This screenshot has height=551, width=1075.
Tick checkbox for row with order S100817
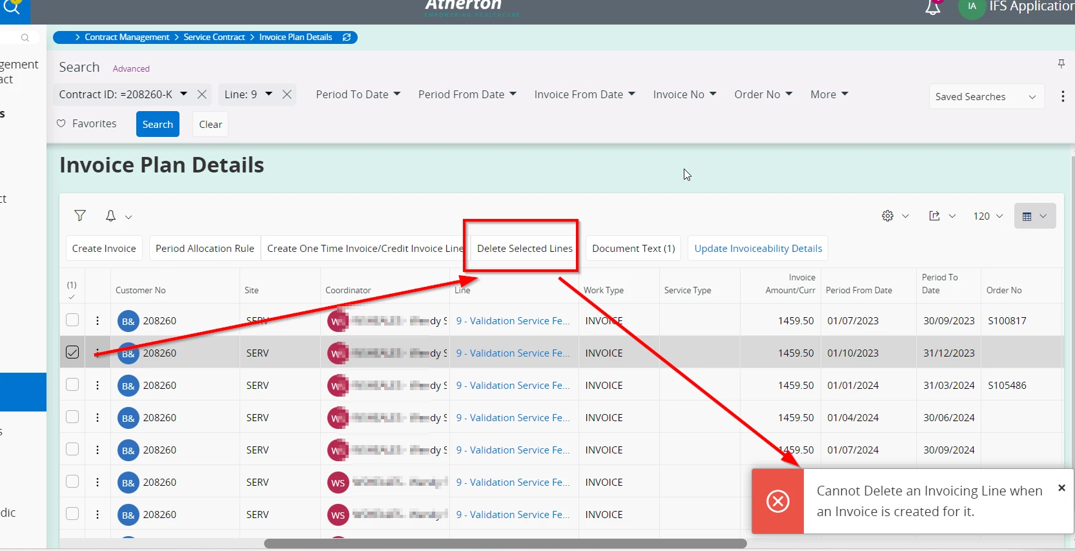[72, 320]
